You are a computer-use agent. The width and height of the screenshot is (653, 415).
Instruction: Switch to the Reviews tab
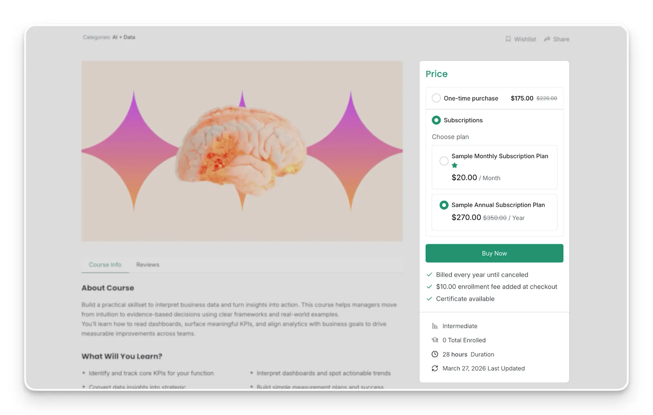(148, 265)
